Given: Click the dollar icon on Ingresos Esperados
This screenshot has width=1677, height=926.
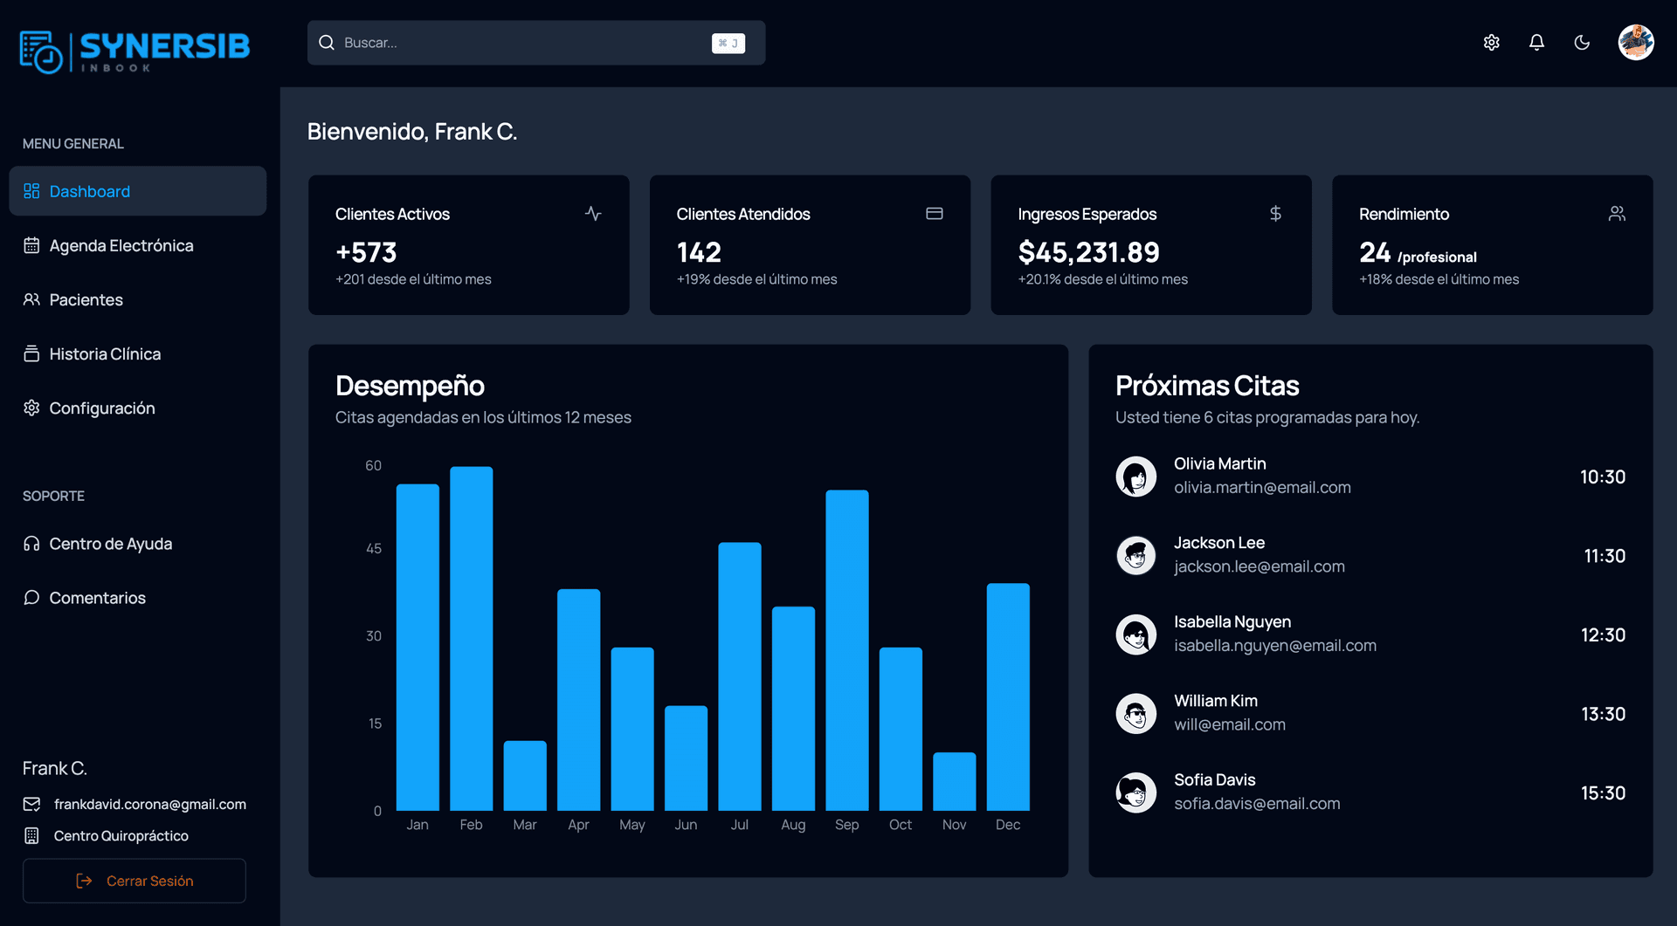Looking at the screenshot, I should pyautogui.click(x=1275, y=214).
